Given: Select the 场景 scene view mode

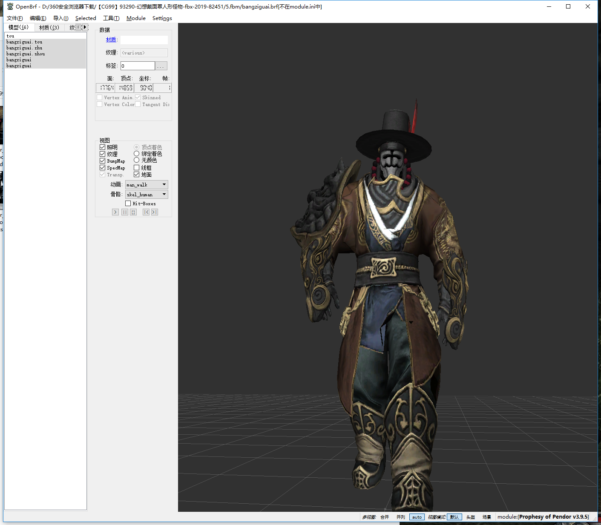Looking at the screenshot, I should tap(487, 517).
